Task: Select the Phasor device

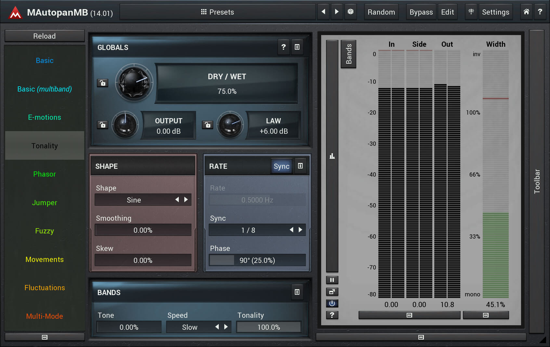Action: pos(45,174)
